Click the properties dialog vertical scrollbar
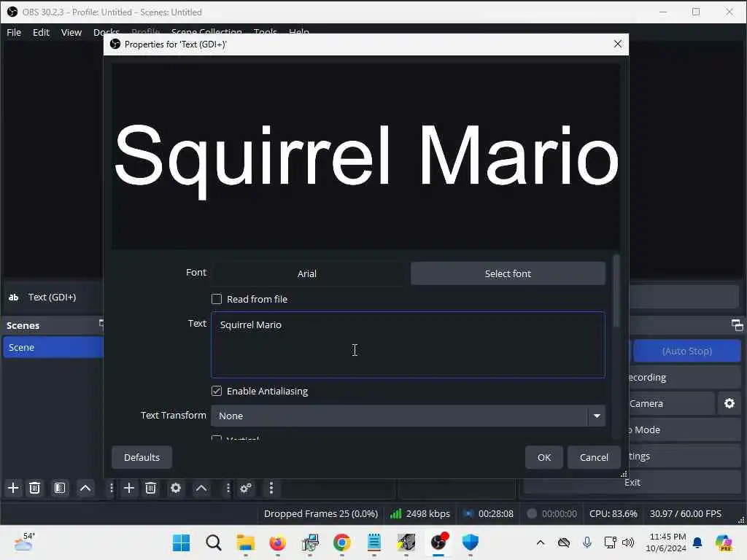The height and width of the screenshot is (560, 747). 616,292
